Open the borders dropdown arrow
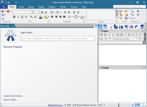147x107 pixels. pyautogui.click(x=79, y=17)
